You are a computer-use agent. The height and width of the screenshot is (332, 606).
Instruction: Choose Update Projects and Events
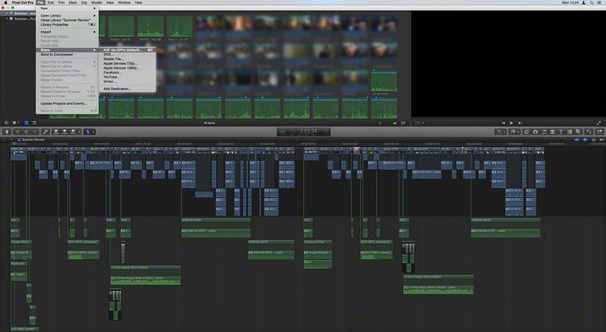point(67,103)
